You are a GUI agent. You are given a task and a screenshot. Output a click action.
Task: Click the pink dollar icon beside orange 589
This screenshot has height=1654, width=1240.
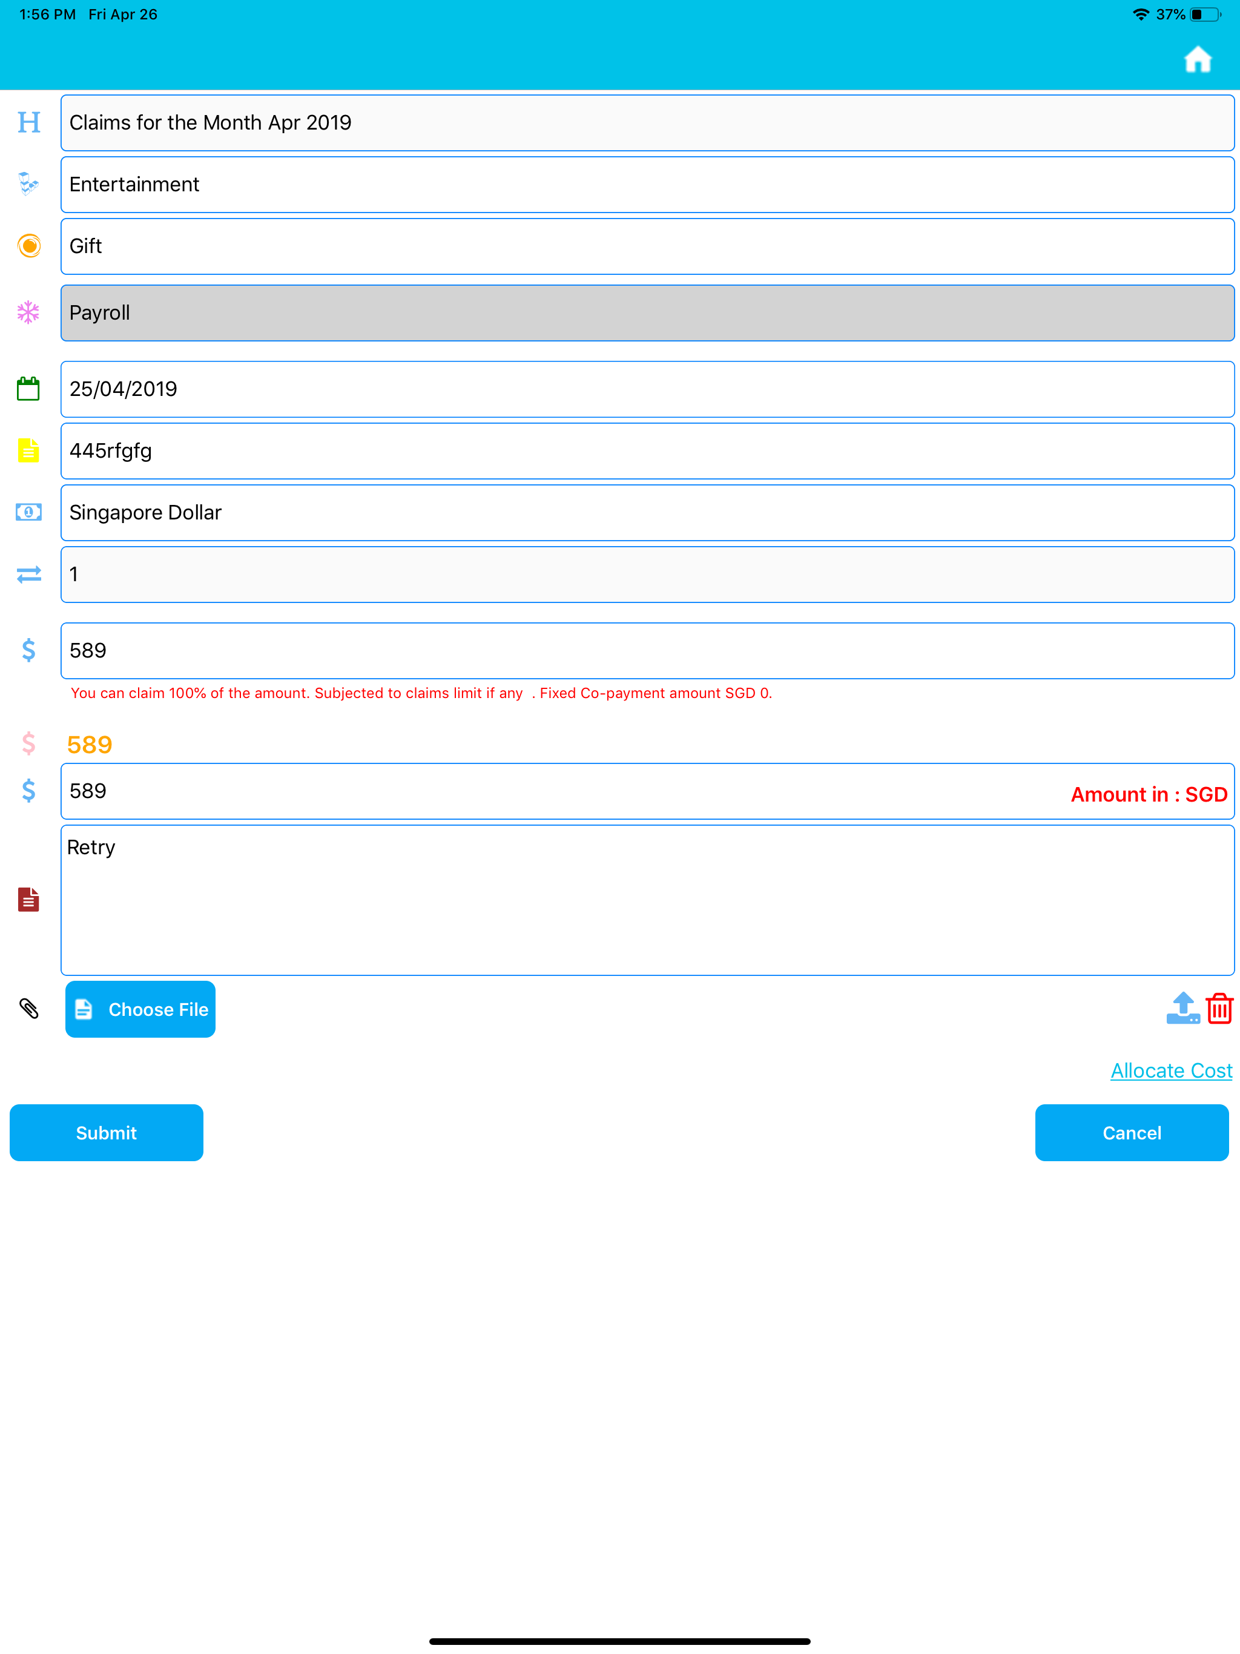click(28, 743)
